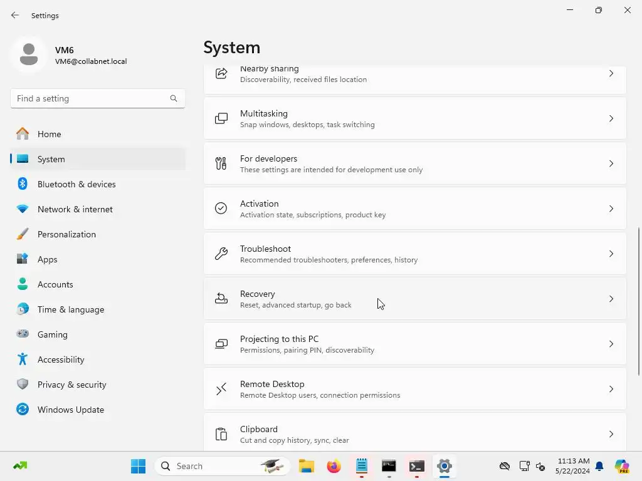Click the Multitasking windows icon
Screen dimensions: 642x481
pos(221,118)
